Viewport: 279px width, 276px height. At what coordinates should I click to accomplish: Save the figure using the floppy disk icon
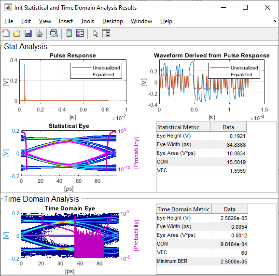[28, 33]
